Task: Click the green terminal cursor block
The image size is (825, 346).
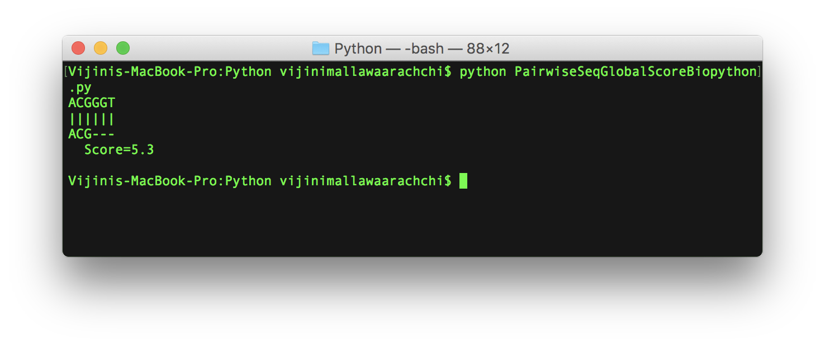Action: click(463, 181)
